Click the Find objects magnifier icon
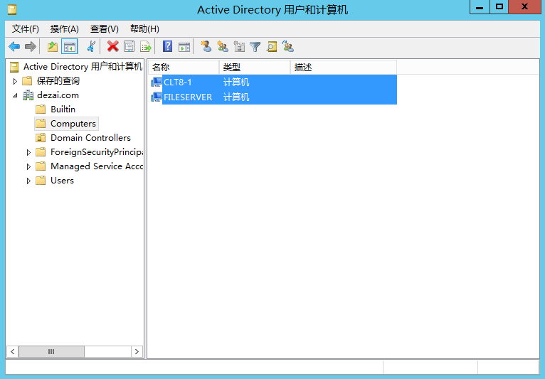Image resolution: width=545 pixels, height=379 pixels. pyautogui.click(x=272, y=46)
